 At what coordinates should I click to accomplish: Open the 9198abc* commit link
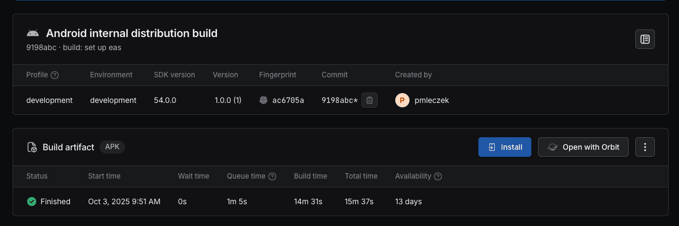click(339, 100)
